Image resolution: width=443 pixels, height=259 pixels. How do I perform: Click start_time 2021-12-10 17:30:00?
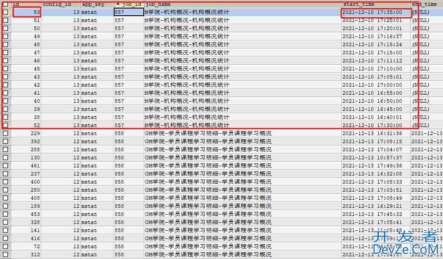pyautogui.click(x=376, y=125)
